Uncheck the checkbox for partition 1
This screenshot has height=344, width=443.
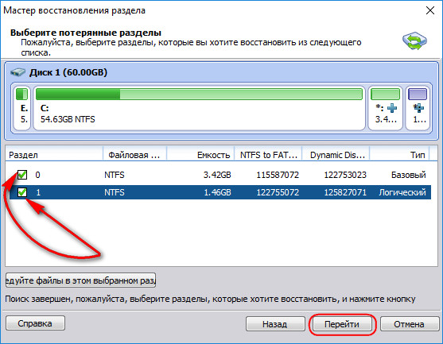[22, 192]
